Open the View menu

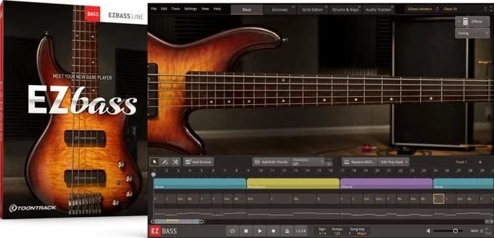pos(205,9)
